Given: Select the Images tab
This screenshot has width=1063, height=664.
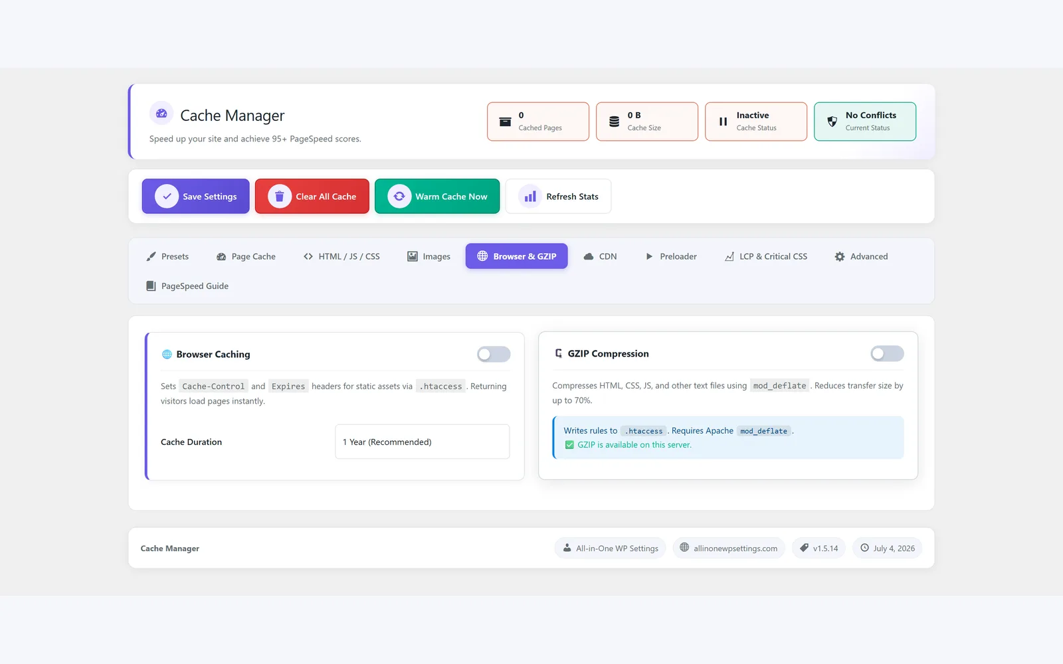Looking at the screenshot, I should (429, 256).
